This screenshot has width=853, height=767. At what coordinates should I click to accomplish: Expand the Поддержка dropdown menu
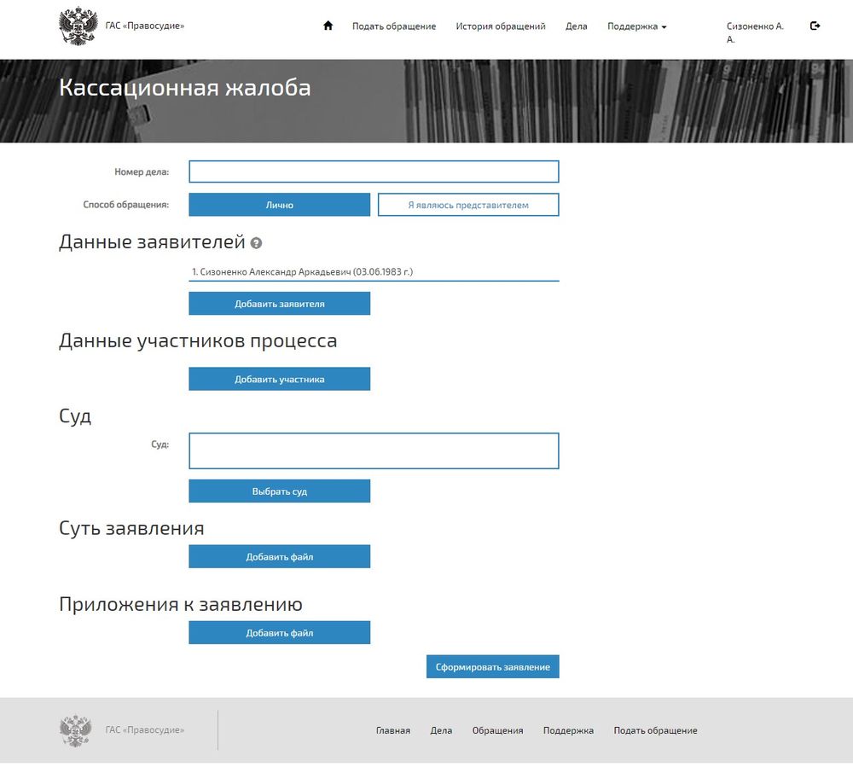tap(636, 26)
